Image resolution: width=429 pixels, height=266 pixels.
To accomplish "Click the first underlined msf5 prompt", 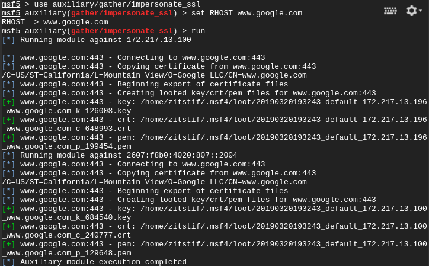I will point(11,4).
